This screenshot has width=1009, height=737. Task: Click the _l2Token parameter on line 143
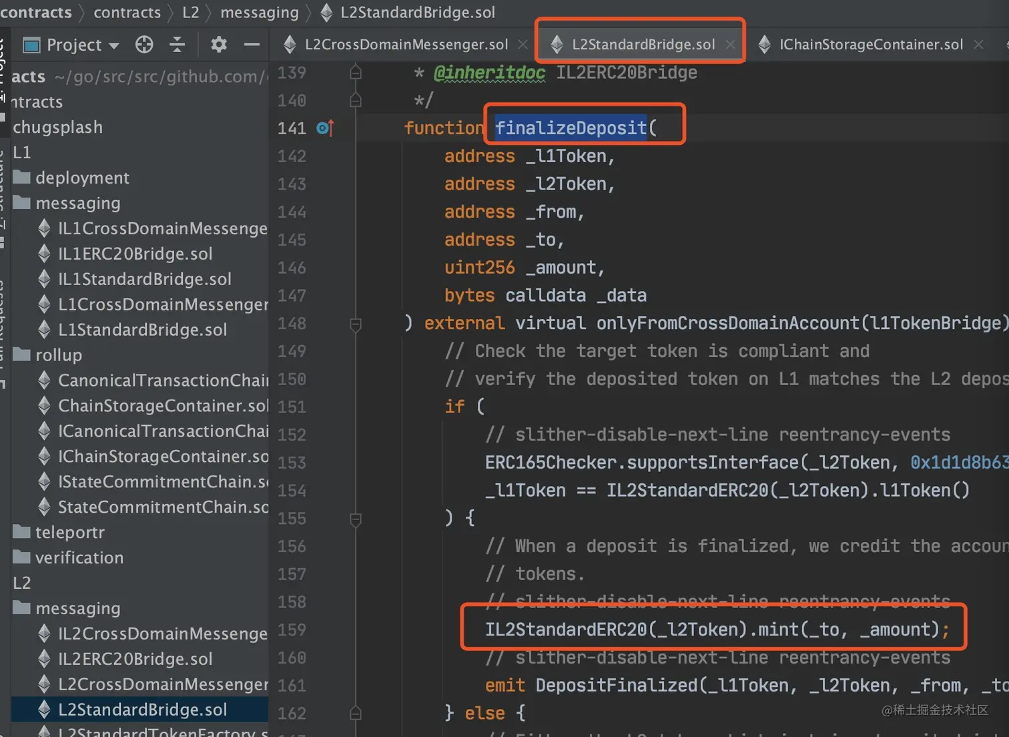(x=566, y=184)
